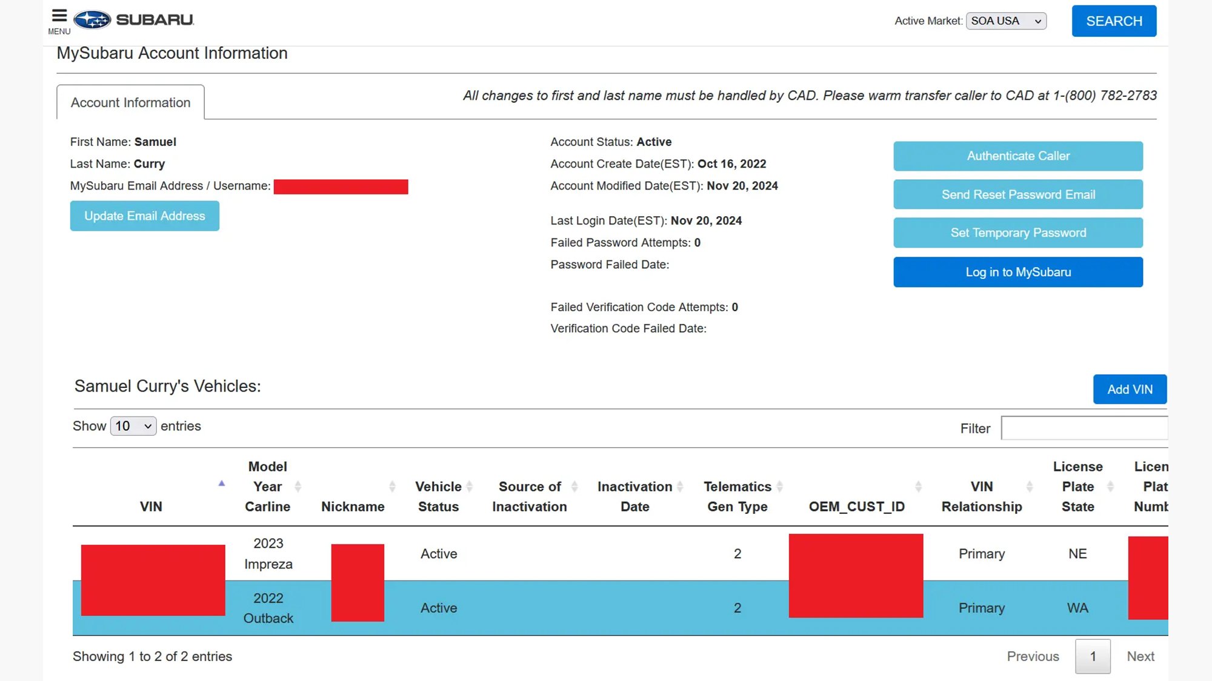Sort by VIN Relationship column
The width and height of the screenshot is (1212, 681).
tap(982, 496)
